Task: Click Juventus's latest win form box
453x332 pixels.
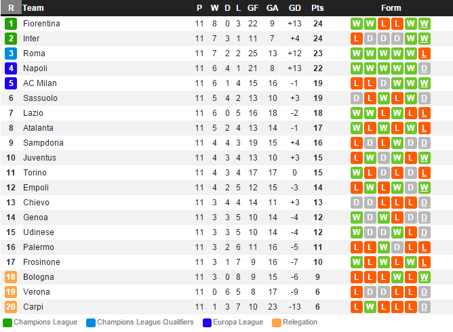Action: (x=424, y=158)
